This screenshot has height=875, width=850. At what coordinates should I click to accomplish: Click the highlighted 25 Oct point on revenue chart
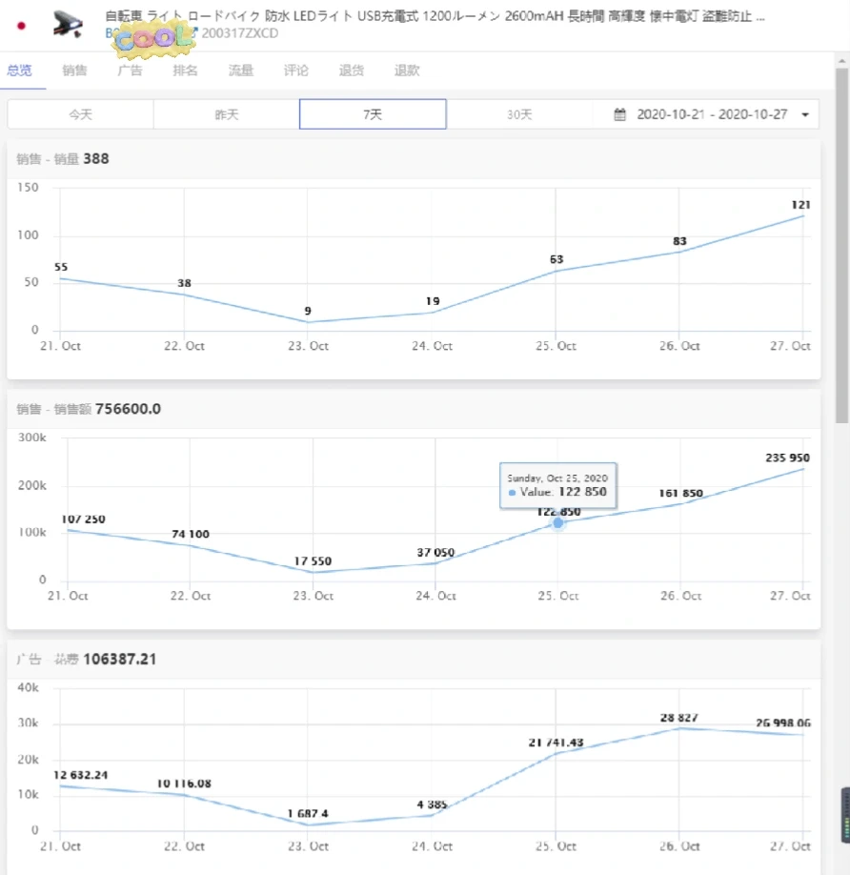point(557,523)
